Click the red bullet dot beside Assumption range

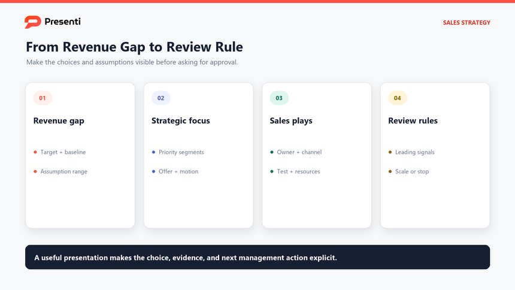tap(35, 171)
